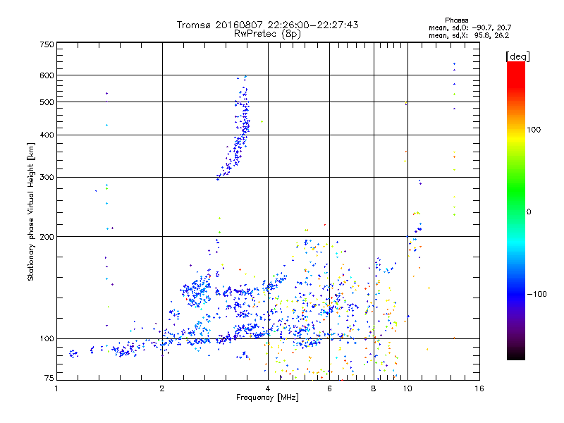
Task: Click the y-axis label "500"
Action: coord(47,102)
